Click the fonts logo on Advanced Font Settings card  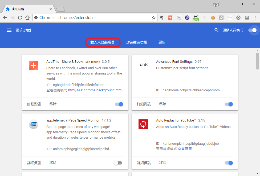pyautogui.click(x=143, y=64)
